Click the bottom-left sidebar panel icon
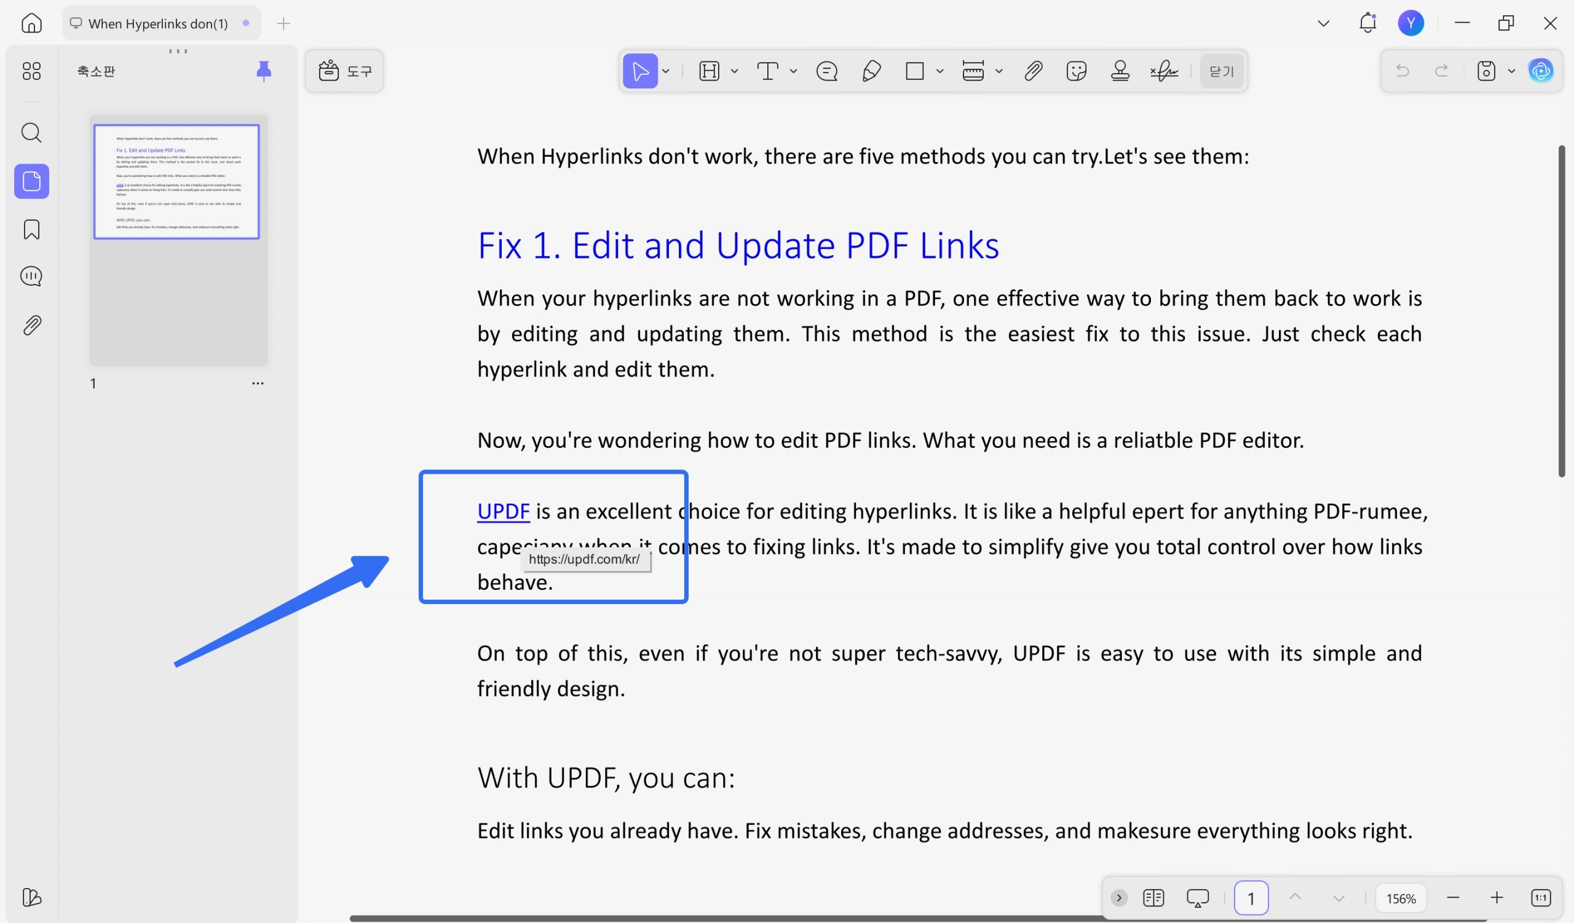This screenshot has height=923, width=1574. tap(31, 897)
